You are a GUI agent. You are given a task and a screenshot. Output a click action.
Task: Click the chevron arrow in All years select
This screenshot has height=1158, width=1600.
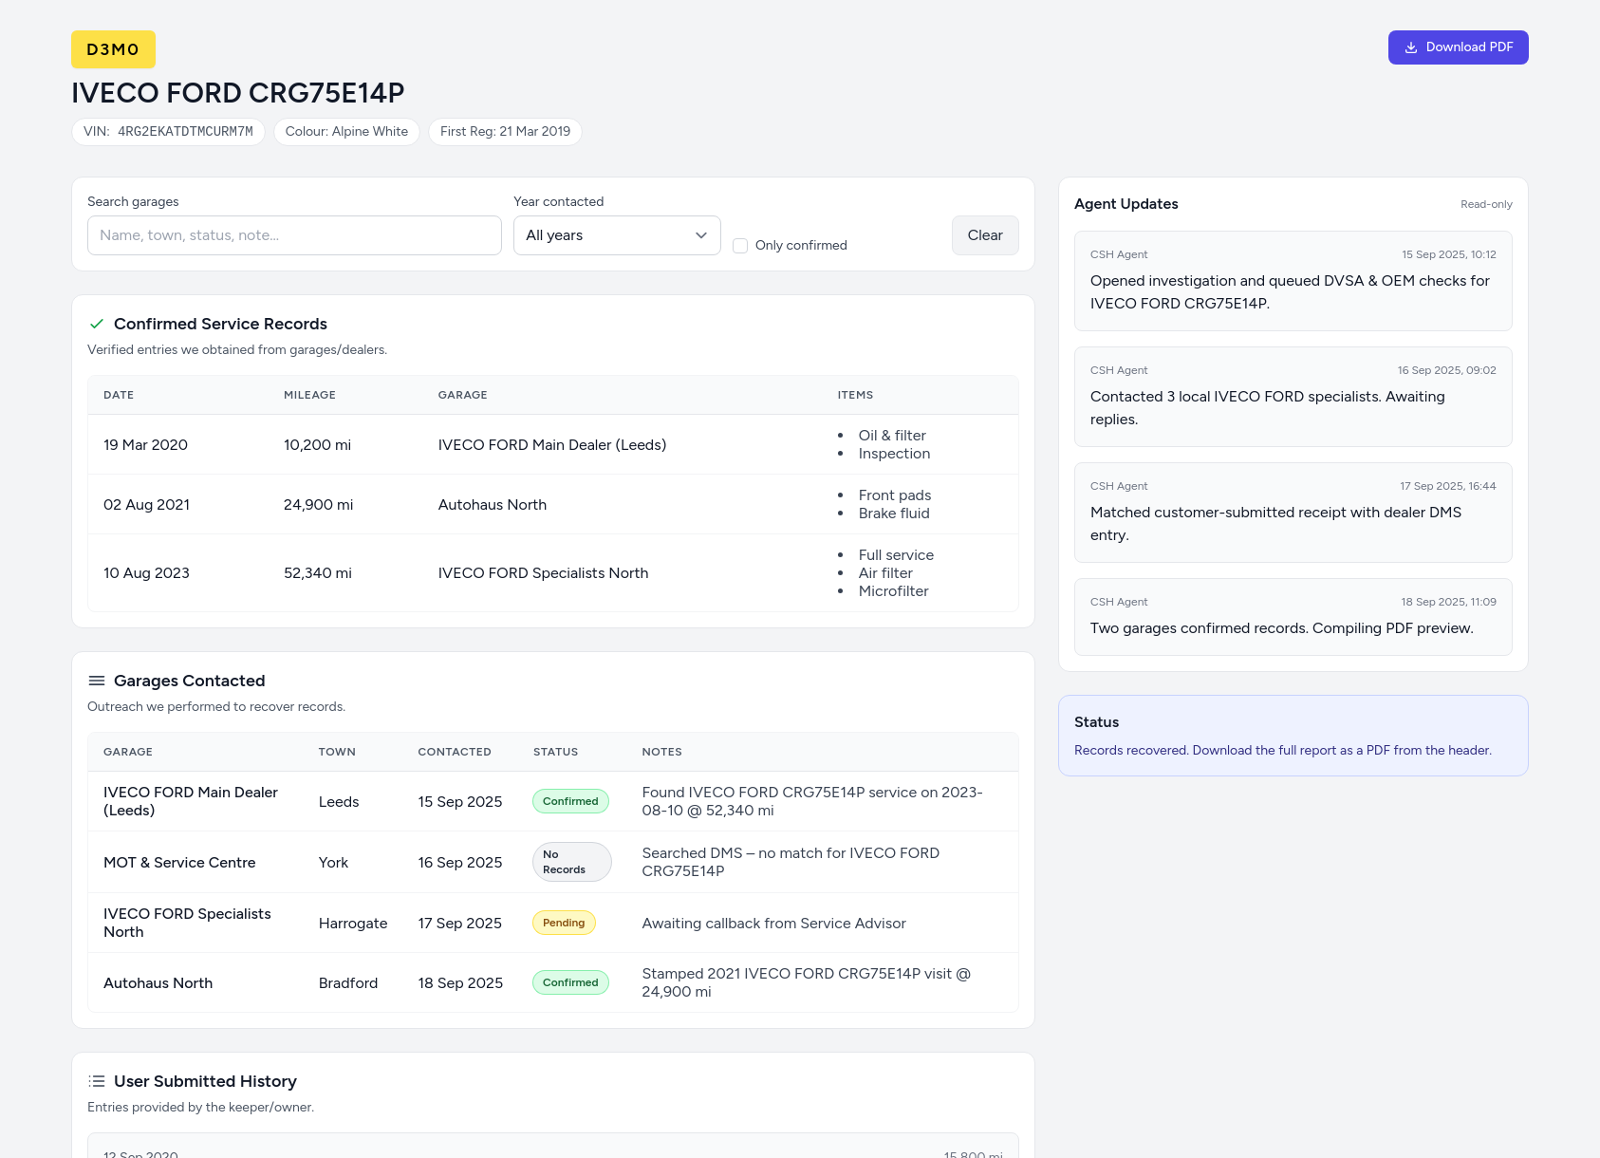pyautogui.click(x=701, y=235)
